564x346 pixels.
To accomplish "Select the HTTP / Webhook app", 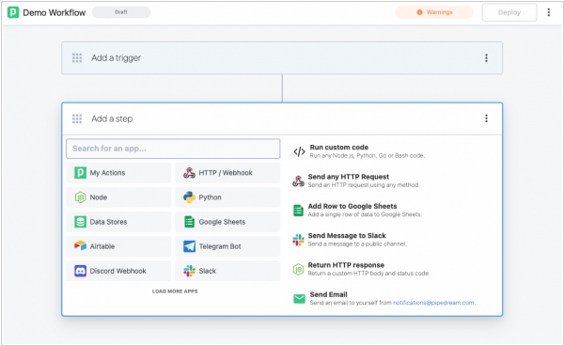I will coord(227,173).
